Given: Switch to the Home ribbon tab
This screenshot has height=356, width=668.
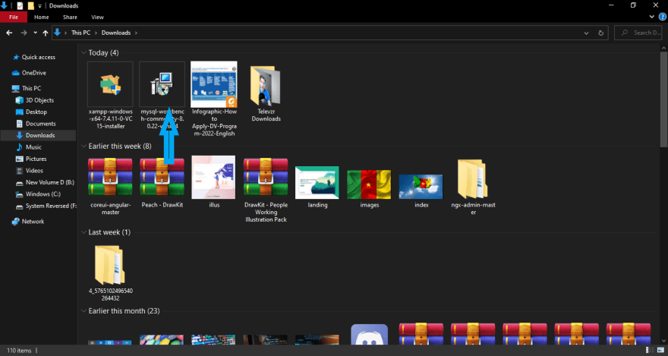Looking at the screenshot, I should 42,17.
